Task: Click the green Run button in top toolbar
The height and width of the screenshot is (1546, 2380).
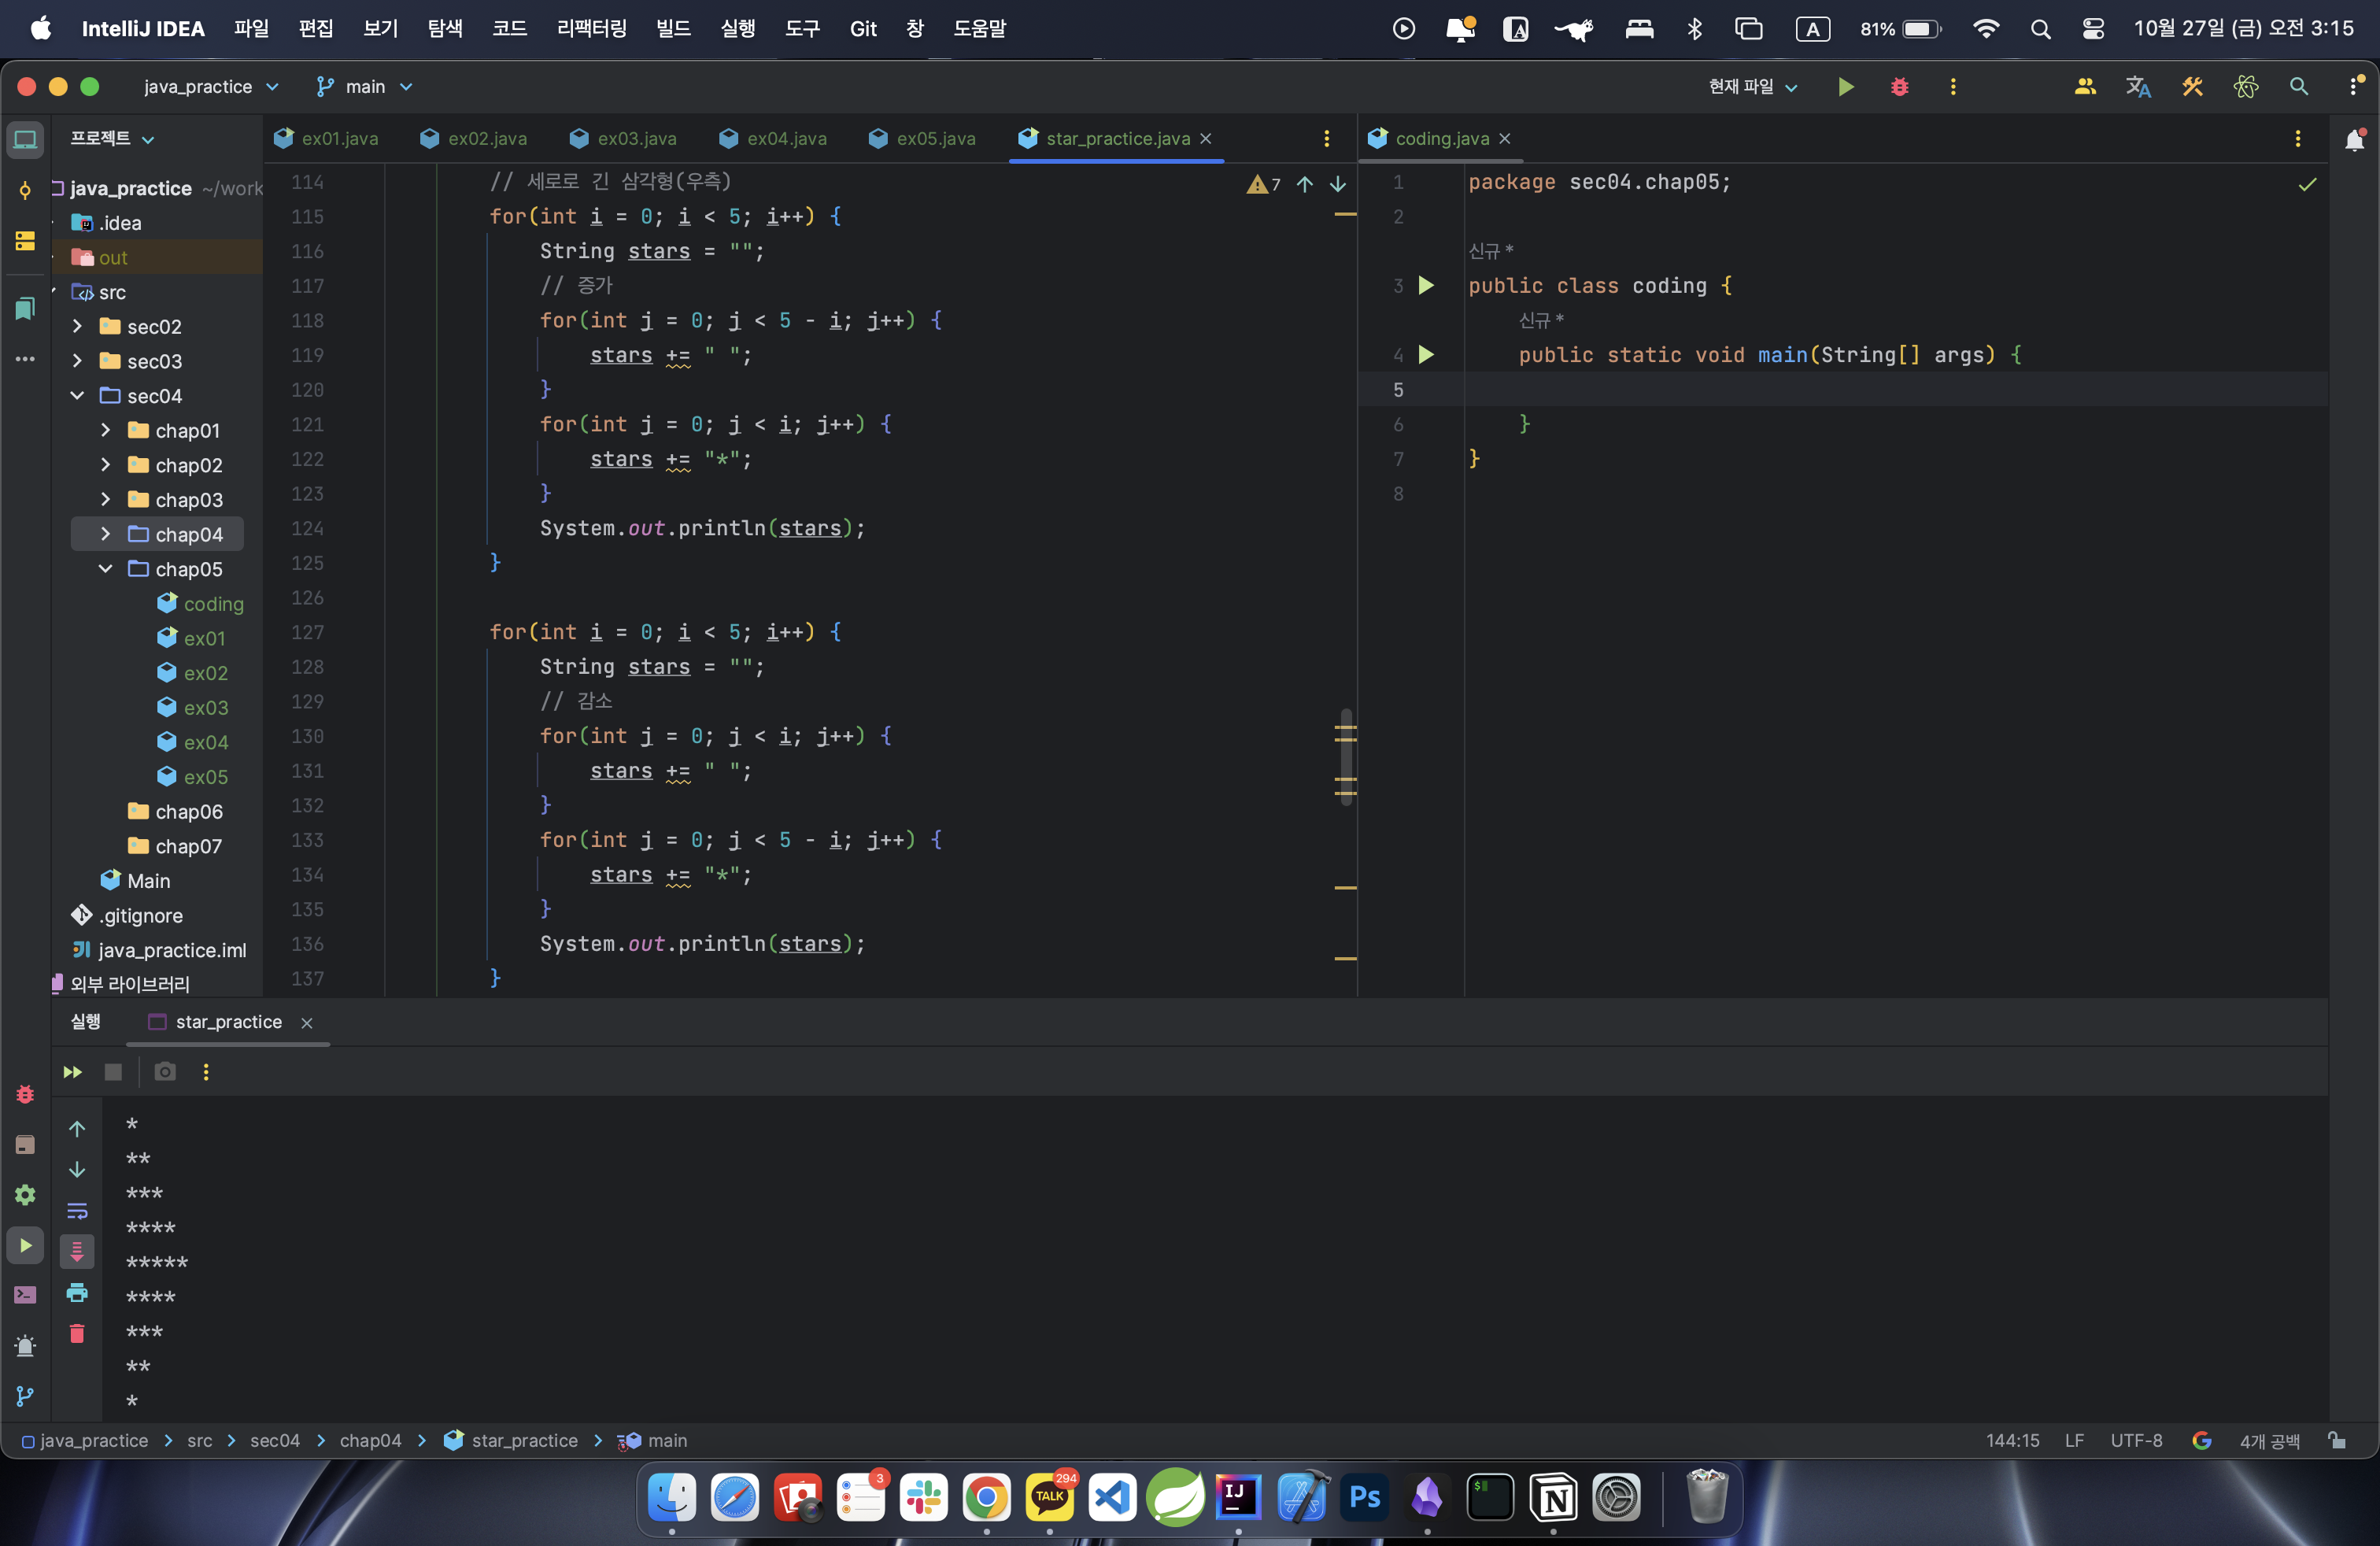Action: (1845, 87)
